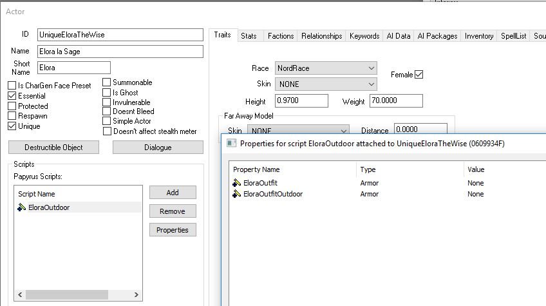Enable the Doesnt Bleed checkbox
Viewport: 546px width, 306px height.
[x=106, y=111]
